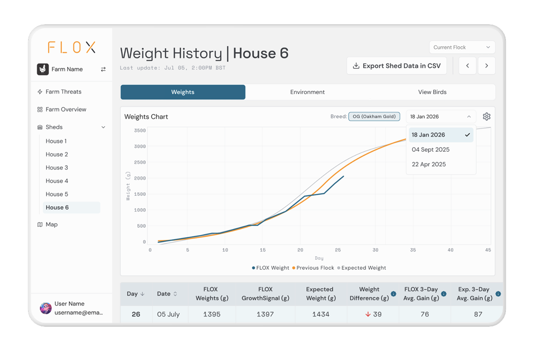Click the FLOX GrowthSignal (g) column header
534x351 pixels.
tap(265, 294)
